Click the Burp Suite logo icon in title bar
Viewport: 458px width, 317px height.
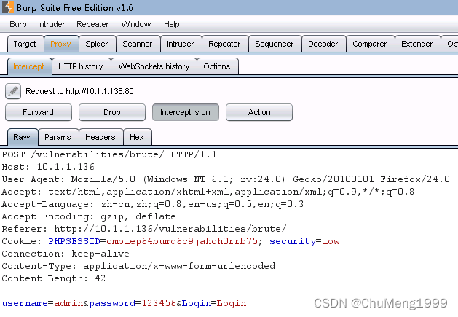(x=7, y=7)
